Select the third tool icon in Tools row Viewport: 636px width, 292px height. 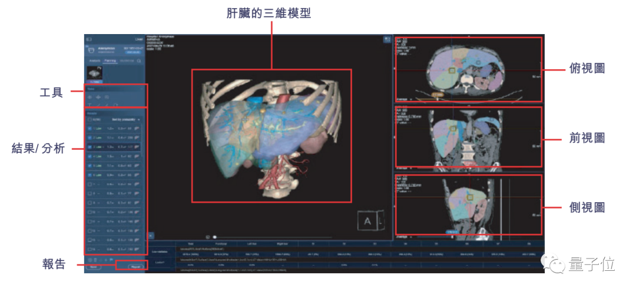click(107, 96)
